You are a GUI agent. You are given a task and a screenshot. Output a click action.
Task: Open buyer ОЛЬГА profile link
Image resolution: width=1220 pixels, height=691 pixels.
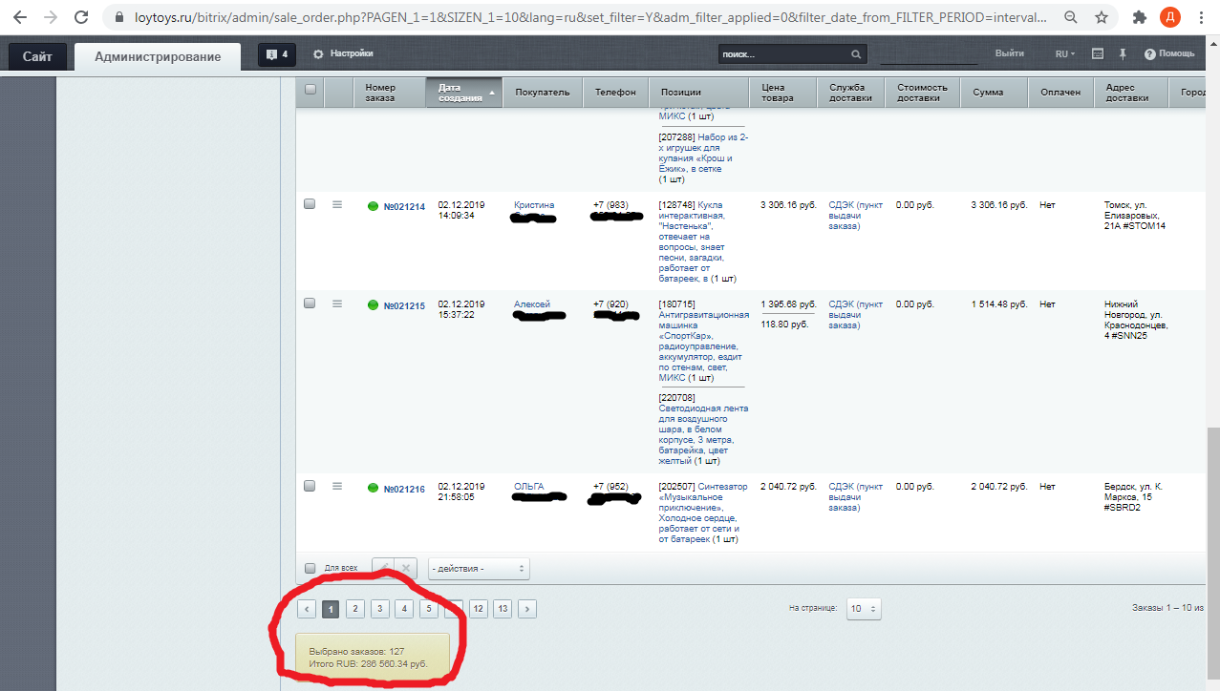528,487
